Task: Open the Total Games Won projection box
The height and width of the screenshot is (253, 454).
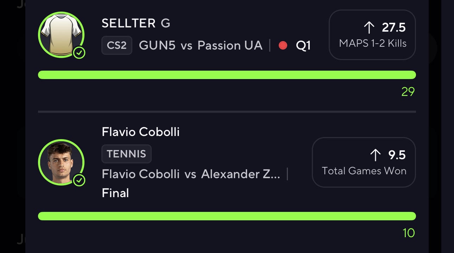Action: click(364, 162)
